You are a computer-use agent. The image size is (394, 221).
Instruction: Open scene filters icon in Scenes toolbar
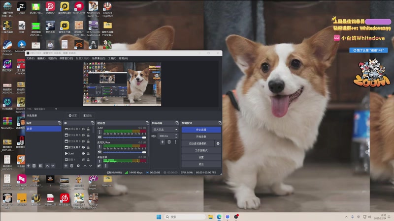[40, 166]
